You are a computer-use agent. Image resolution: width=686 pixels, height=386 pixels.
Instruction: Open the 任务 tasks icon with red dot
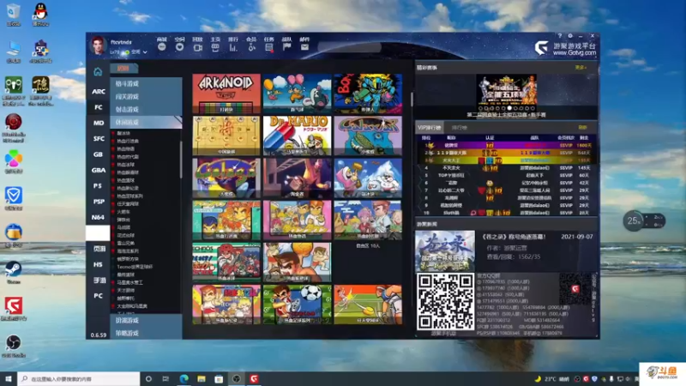pyautogui.click(x=269, y=47)
